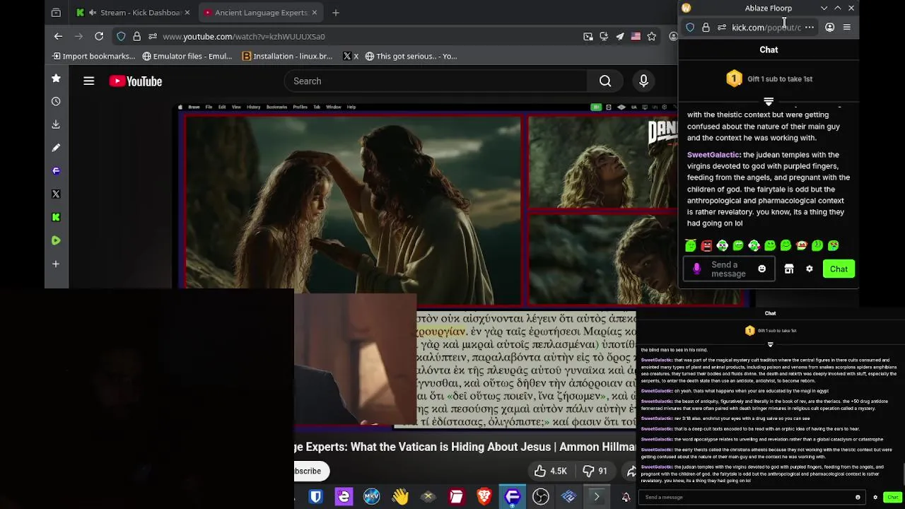905x509 pixels.
Task: Toggle picture-in-picture in the address bar
Action: (588, 36)
